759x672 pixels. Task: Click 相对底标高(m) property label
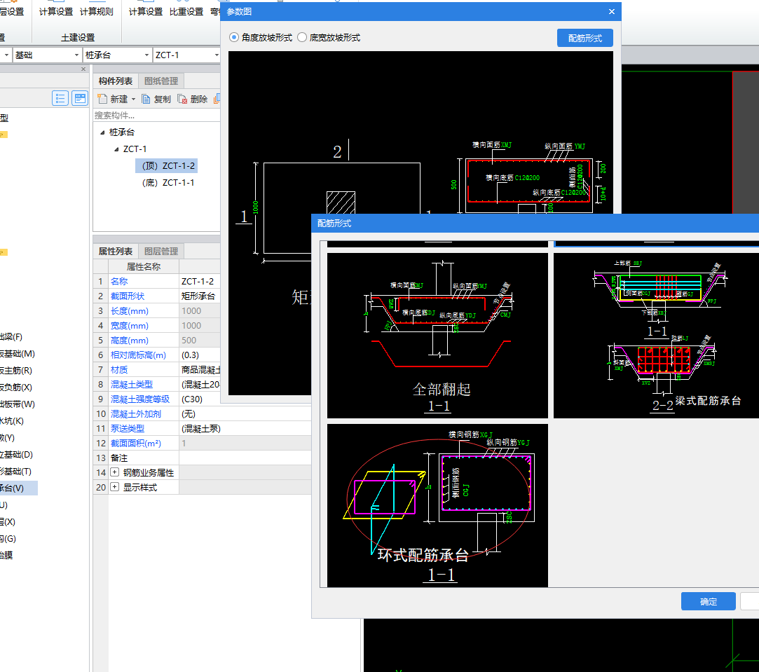click(x=138, y=355)
